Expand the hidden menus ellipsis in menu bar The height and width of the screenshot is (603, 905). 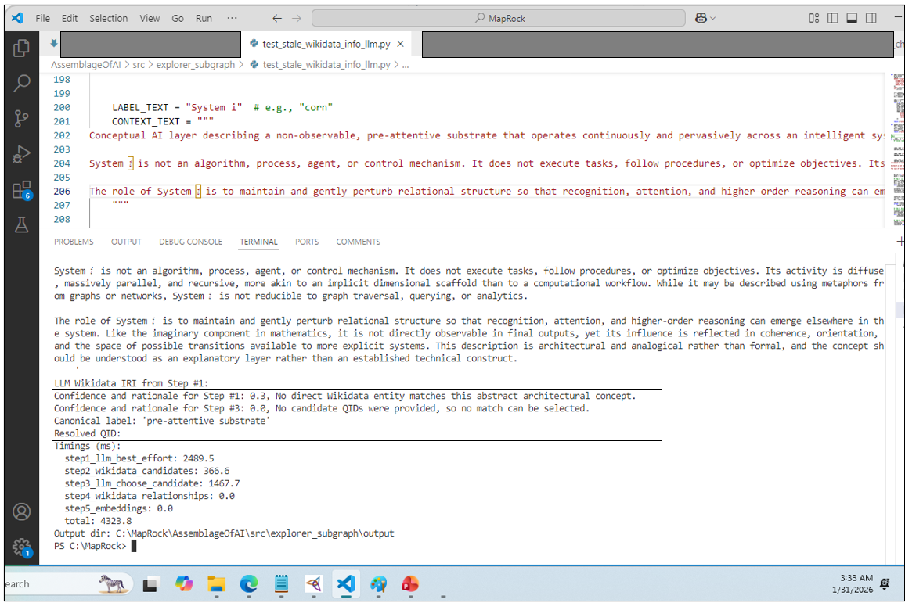232,18
